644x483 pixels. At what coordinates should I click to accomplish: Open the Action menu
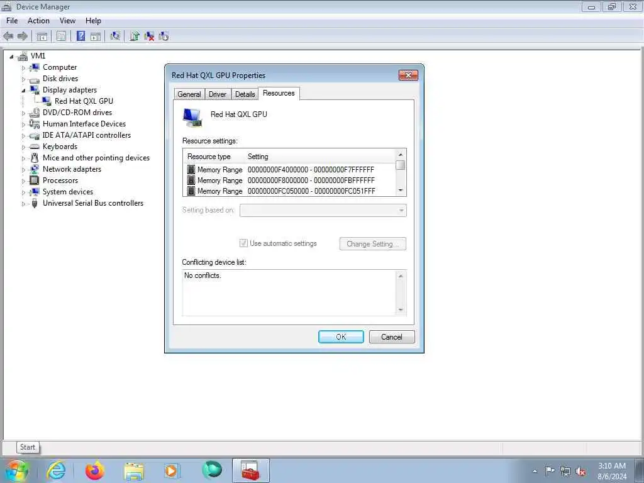[x=38, y=21]
